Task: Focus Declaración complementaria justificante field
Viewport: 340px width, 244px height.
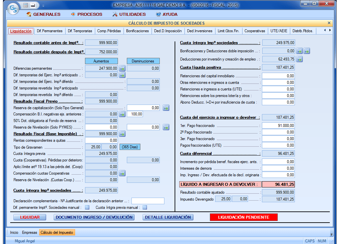Action: [148, 201]
